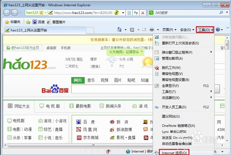
Task: Open the 最新电影 category tab
Action: tap(80, 106)
